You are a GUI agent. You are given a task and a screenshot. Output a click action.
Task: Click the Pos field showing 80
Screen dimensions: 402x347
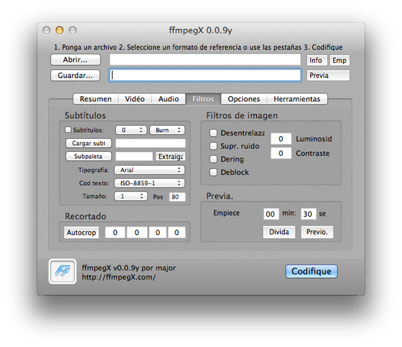coord(177,197)
